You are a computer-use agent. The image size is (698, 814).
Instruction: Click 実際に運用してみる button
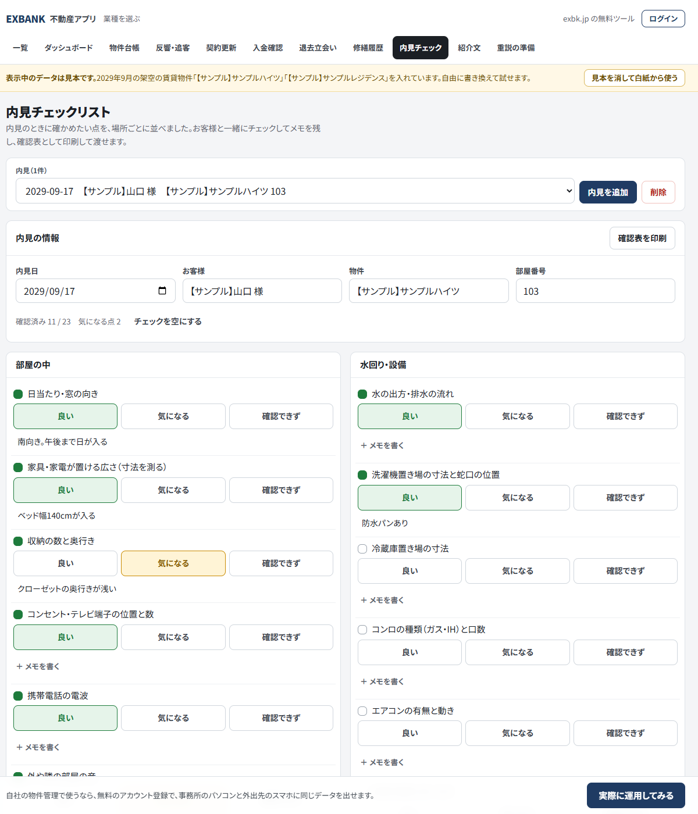pos(636,795)
